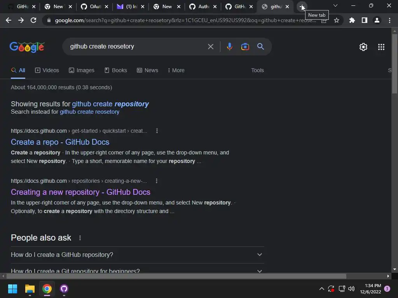
Task: Open the Chrome side panel icon
Action: tap(365, 20)
